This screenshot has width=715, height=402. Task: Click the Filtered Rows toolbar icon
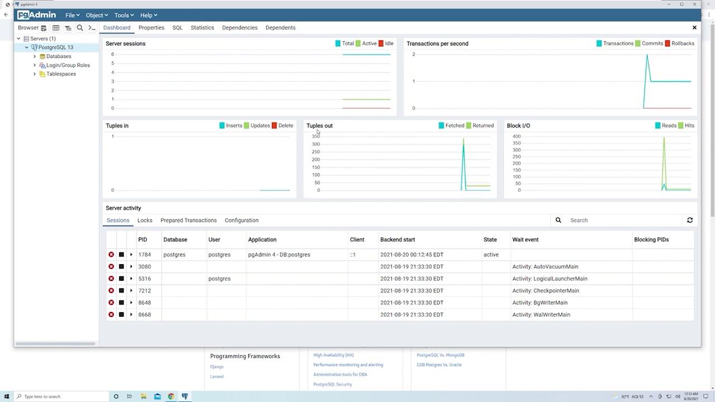pyautogui.click(x=68, y=28)
